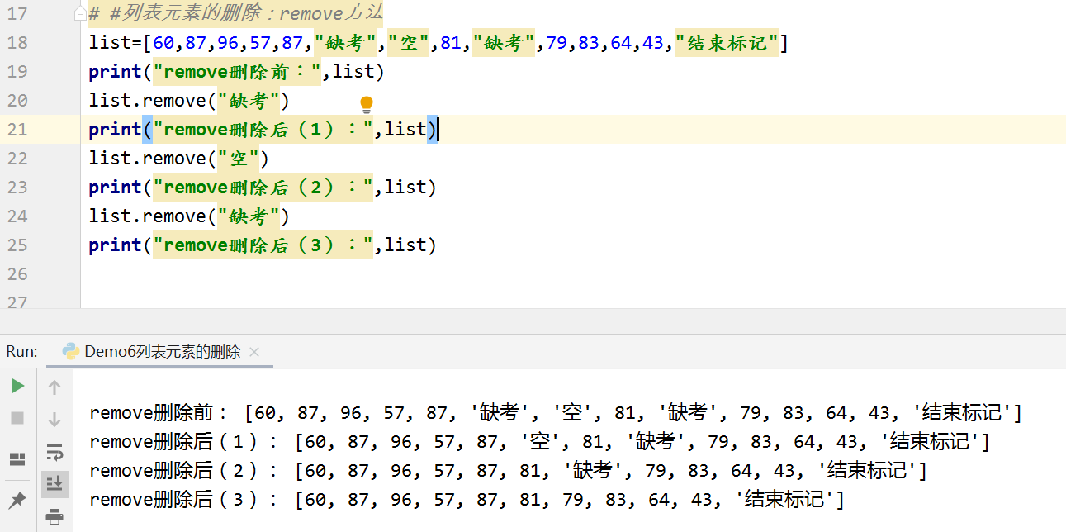Click line number 23 in the gutter

click(x=17, y=187)
